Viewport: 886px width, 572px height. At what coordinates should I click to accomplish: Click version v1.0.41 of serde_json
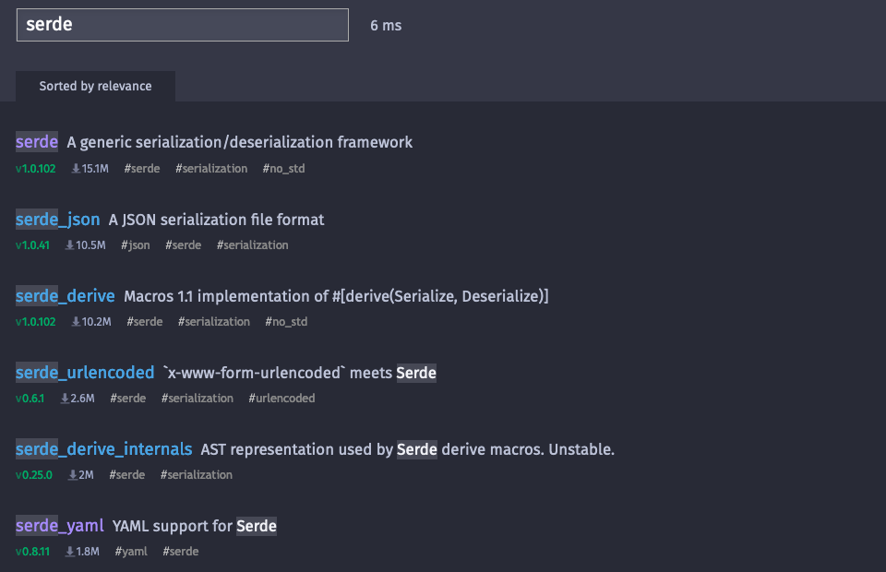33,245
